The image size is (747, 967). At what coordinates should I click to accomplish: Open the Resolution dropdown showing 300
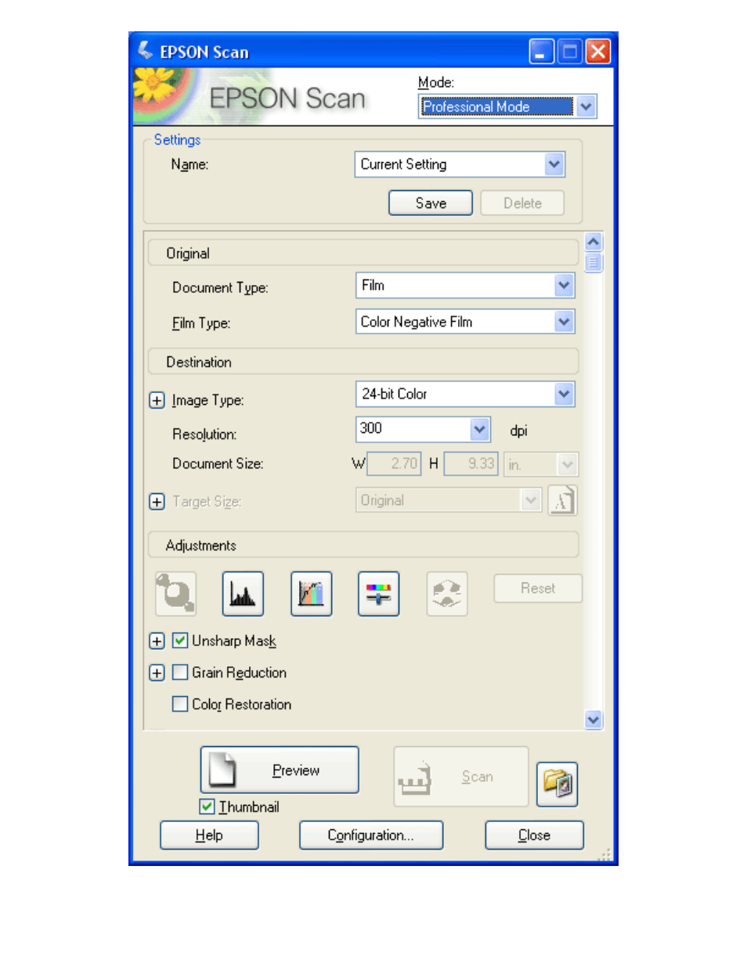pyautogui.click(x=423, y=429)
